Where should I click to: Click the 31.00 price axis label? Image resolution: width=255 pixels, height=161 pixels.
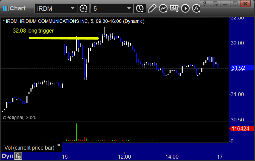point(237,94)
